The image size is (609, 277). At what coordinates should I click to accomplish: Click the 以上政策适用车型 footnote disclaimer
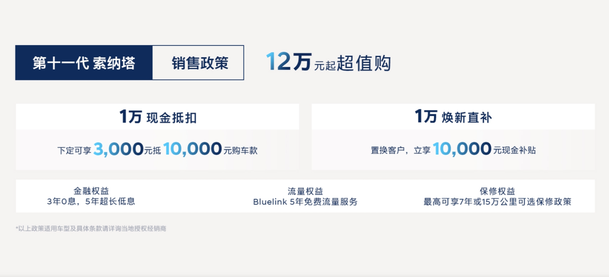tap(91, 229)
